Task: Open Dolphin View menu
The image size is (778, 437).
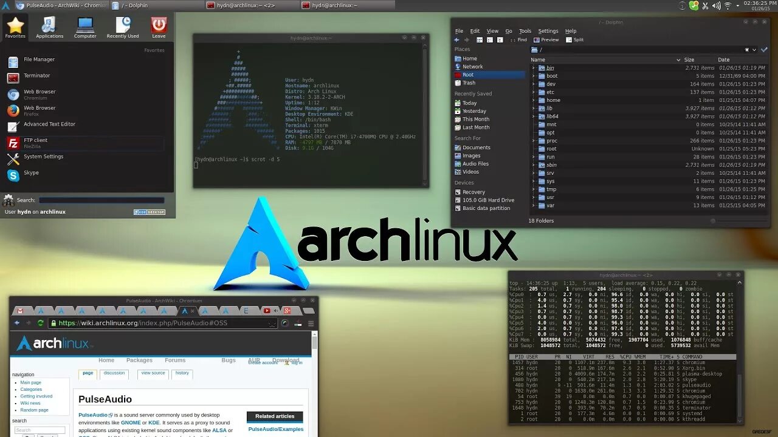Action: pyautogui.click(x=492, y=31)
